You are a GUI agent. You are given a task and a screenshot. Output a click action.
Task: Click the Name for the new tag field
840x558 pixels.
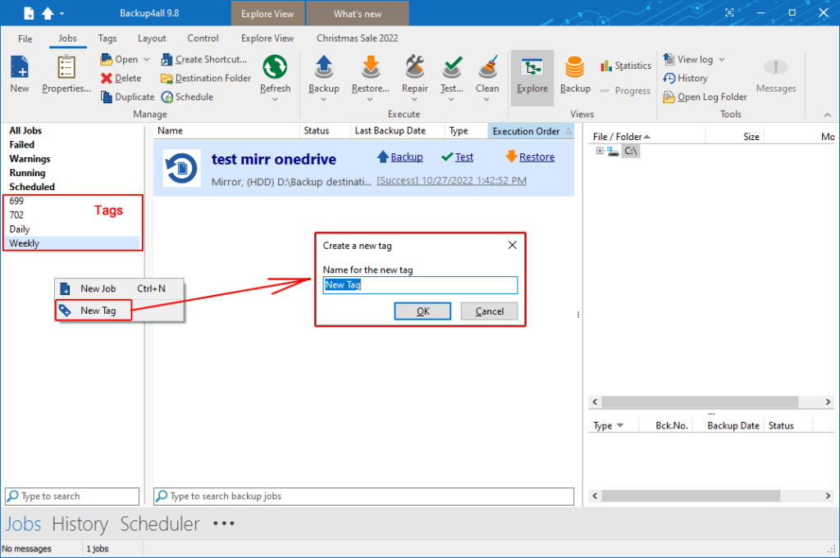click(x=420, y=285)
